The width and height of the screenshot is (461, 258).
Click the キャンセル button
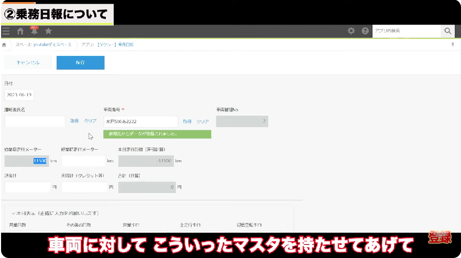tap(28, 63)
